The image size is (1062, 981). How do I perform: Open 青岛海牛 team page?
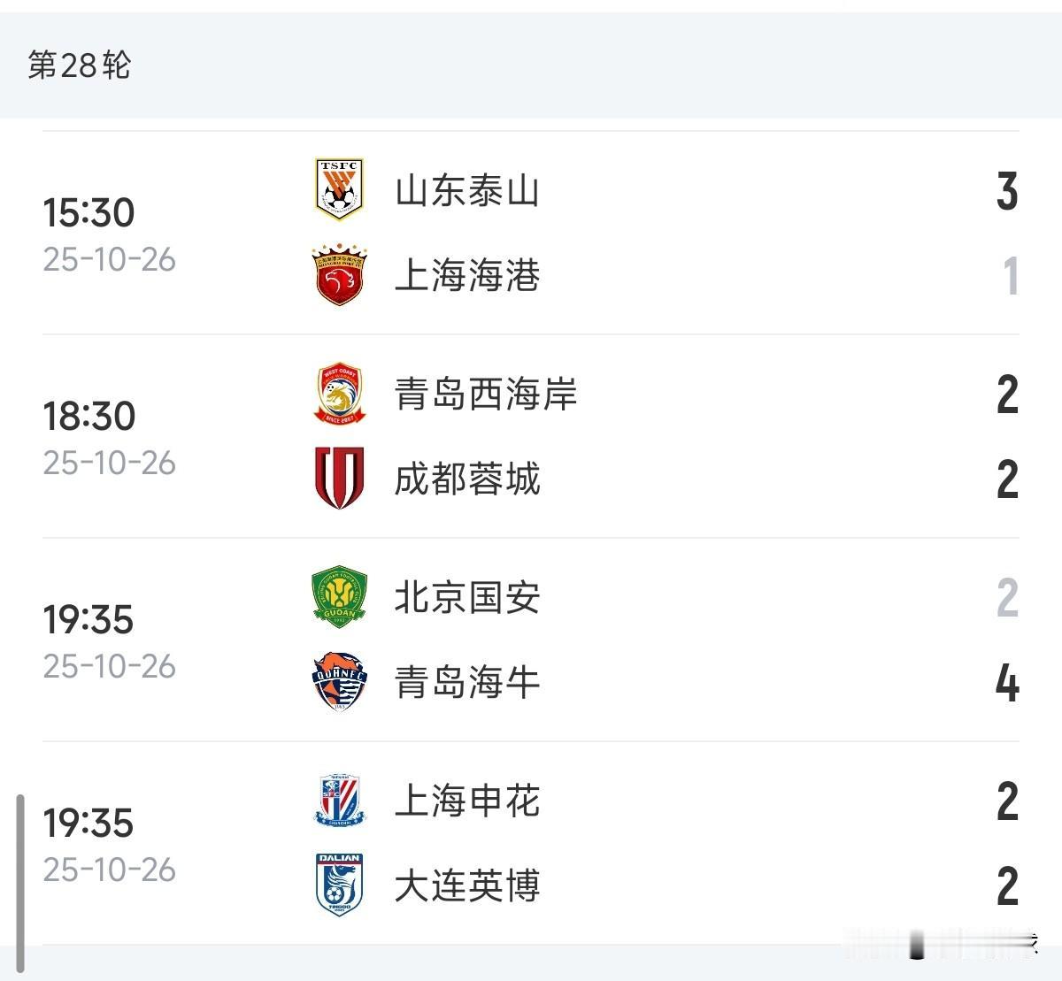467,682
